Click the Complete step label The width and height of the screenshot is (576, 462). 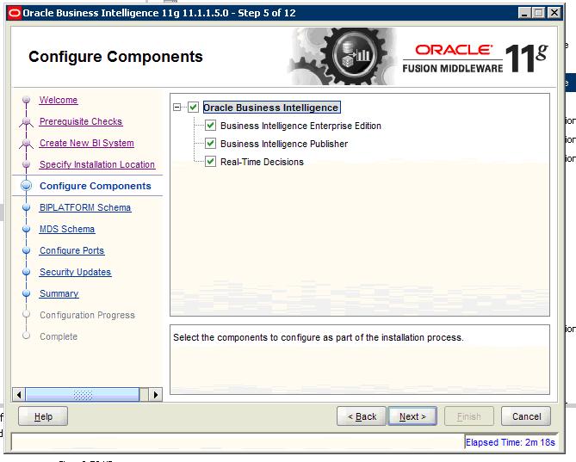pos(59,336)
